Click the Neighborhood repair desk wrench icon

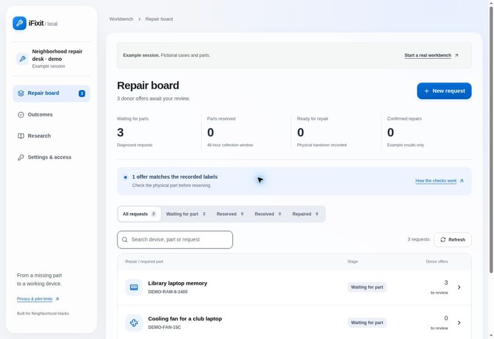(22, 59)
